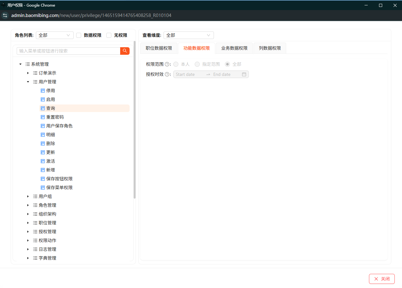The width and height of the screenshot is (402, 288).
Task: Click the list icon beside 角色管理
Action: click(x=35, y=205)
